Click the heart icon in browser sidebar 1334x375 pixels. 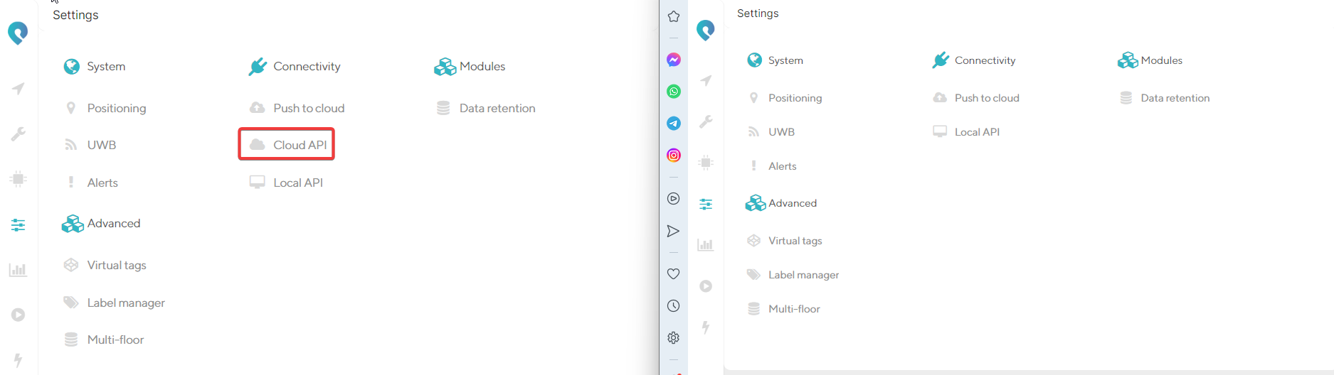tap(674, 274)
